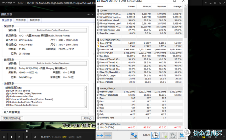Select the Physical Memory Used row
This screenshot has height=140, width=226.
tap(140, 23)
